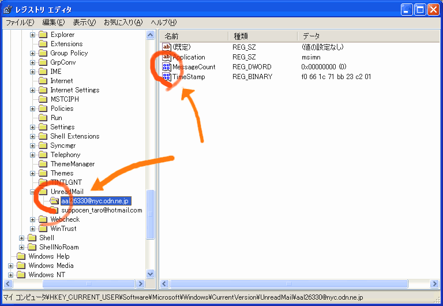Click the (既定) default value icon
The image size is (443, 306).
tap(166, 47)
